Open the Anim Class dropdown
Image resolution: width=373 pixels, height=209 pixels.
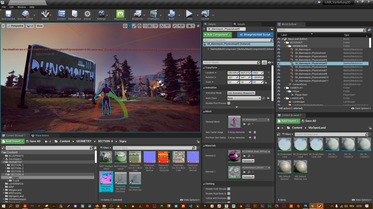pos(244,98)
